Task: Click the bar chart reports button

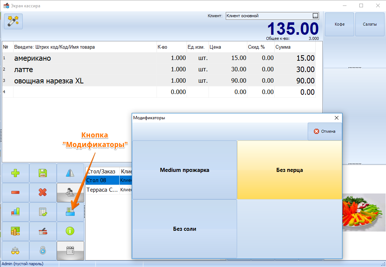Action: tap(15, 212)
